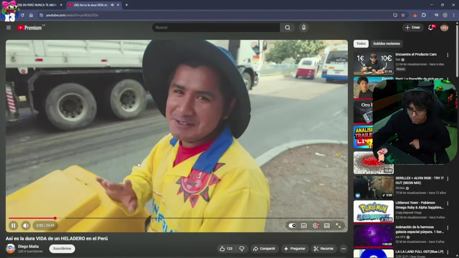Screen dimensions: 459x258
Task: Switch to theater mode
Action: click(x=327, y=225)
